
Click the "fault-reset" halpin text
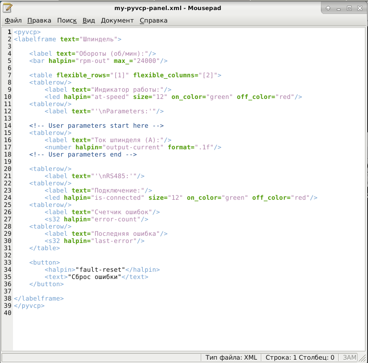(100, 270)
